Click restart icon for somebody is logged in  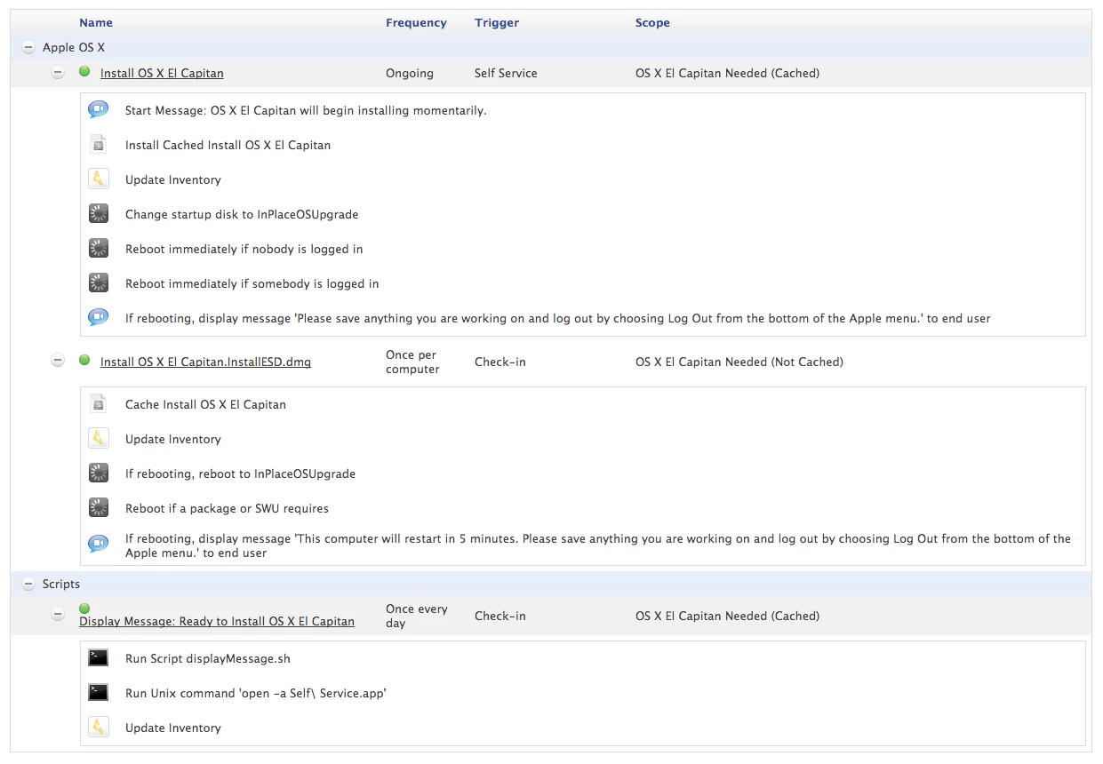(98, 283)
